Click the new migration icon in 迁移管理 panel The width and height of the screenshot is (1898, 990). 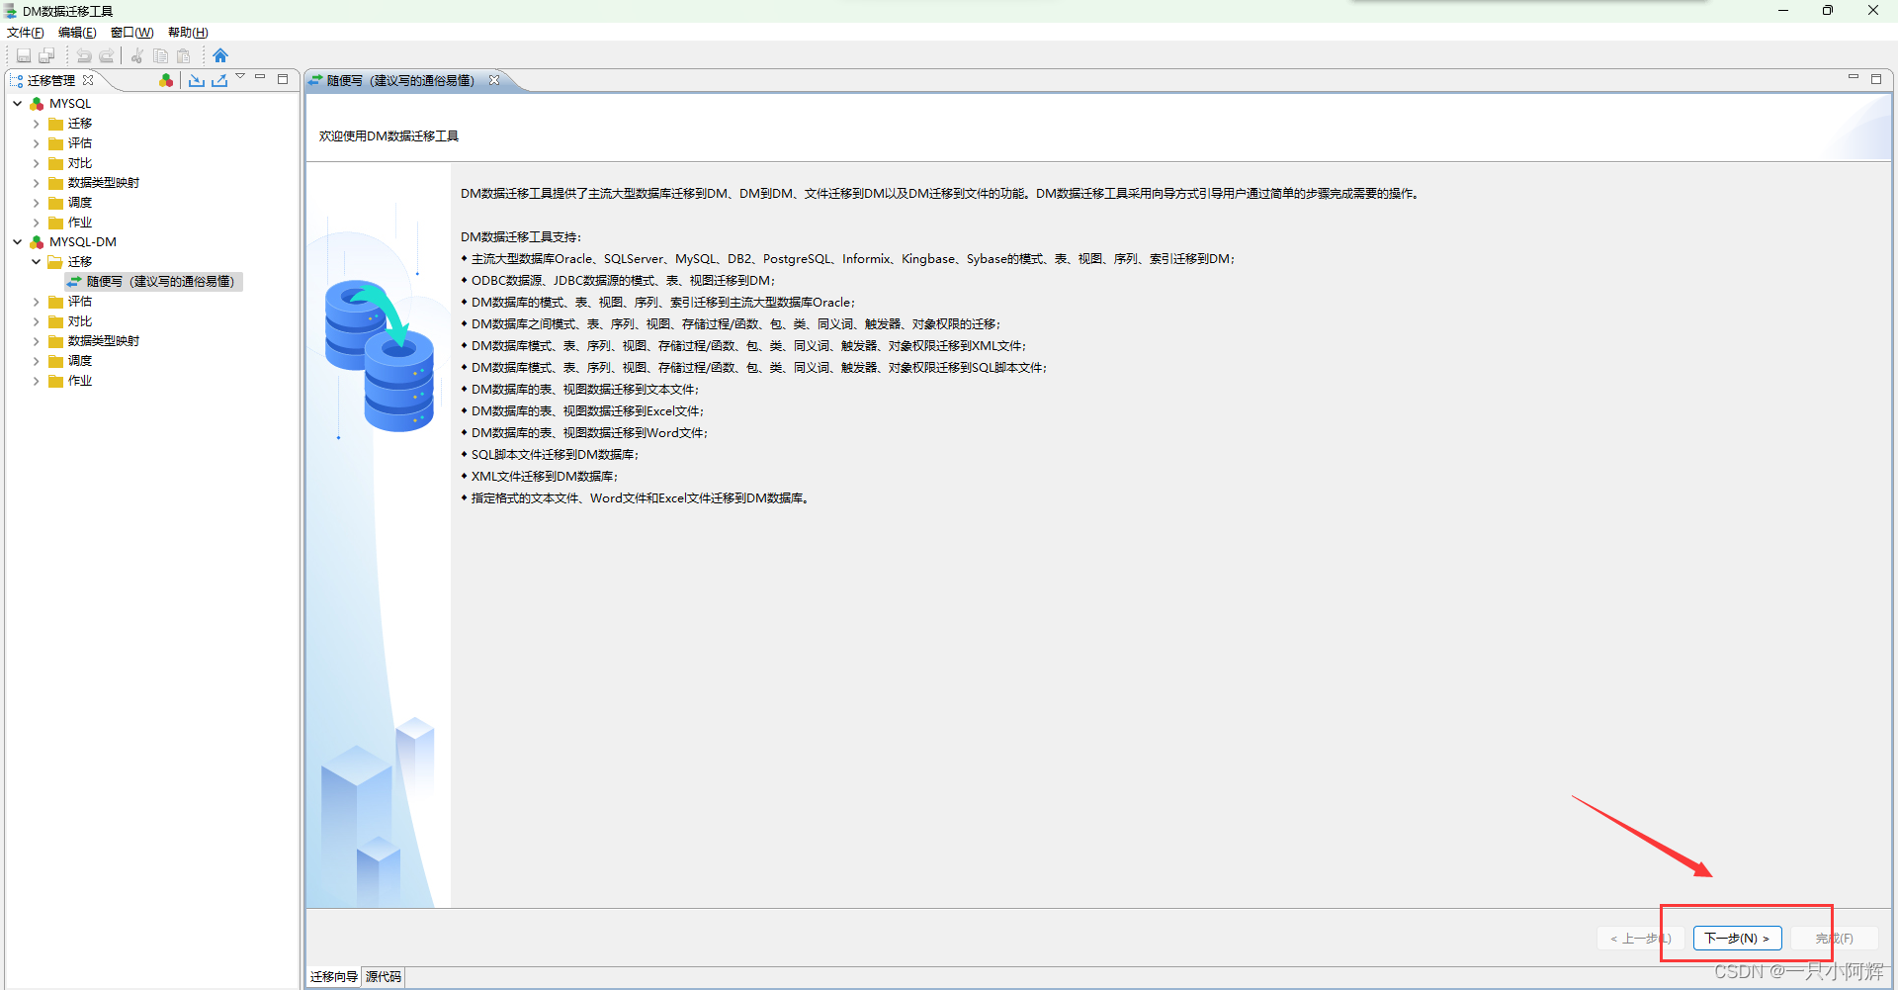[x=166, y=80]
